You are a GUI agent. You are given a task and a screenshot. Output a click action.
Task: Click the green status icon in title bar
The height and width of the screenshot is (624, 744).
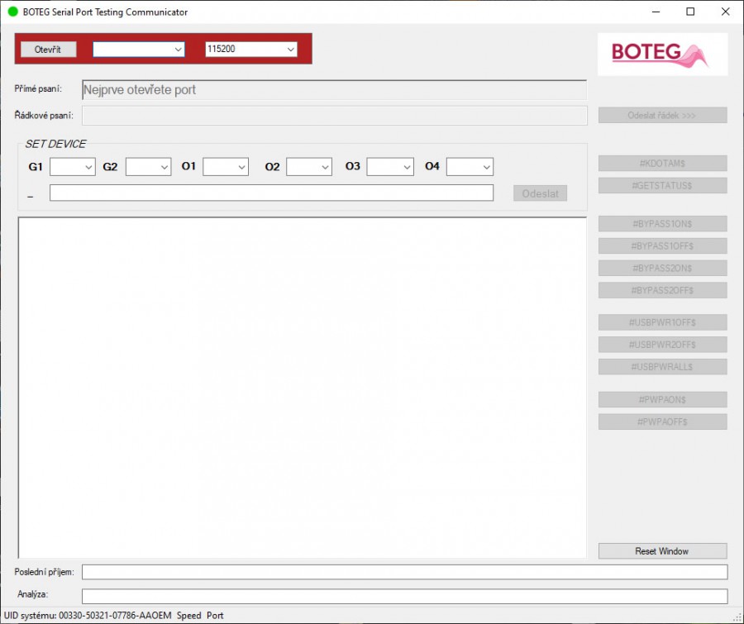[x=12, y=12]
